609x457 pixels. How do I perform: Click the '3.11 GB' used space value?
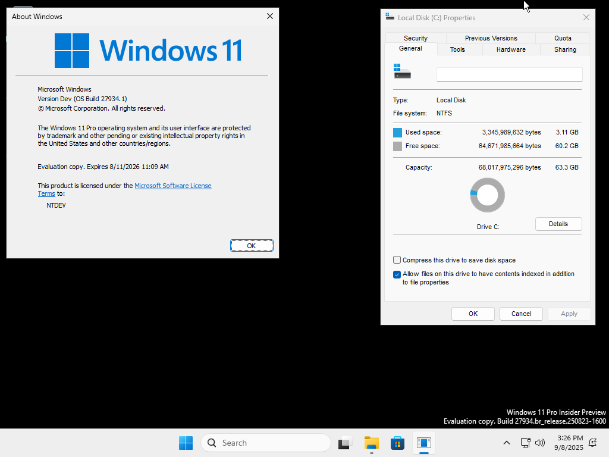pos(567,132)
